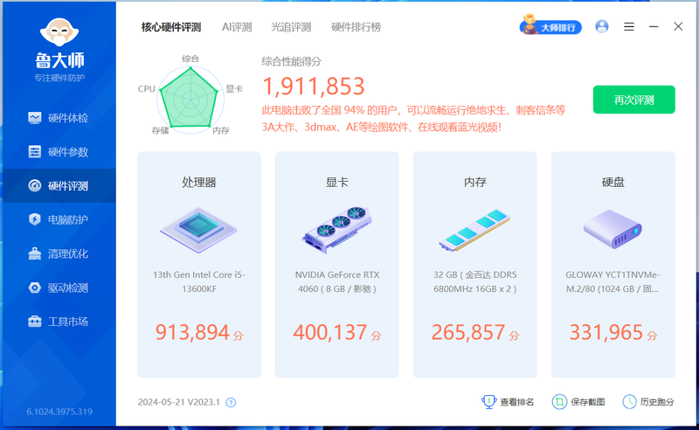Click the CPU score 913,894

pyautogui.click(x=192, y=332)
